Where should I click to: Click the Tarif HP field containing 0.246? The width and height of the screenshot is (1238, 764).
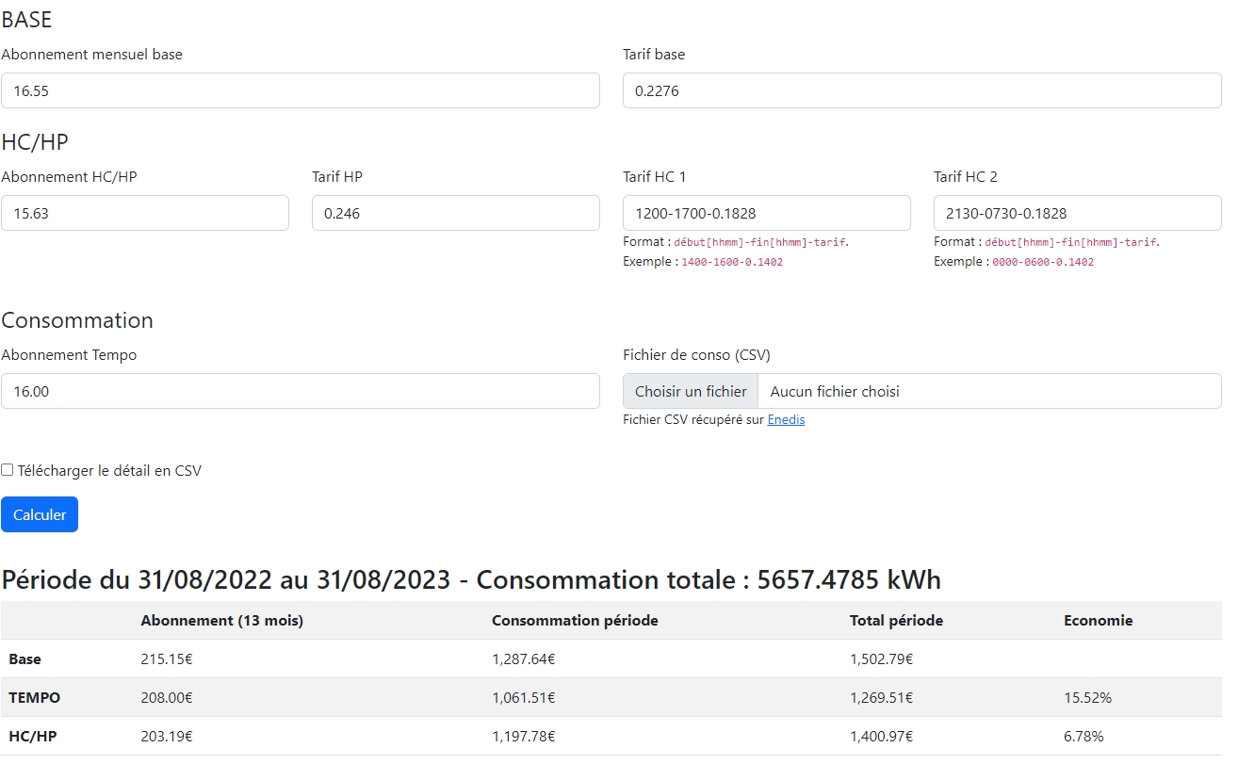click(455, 213)
